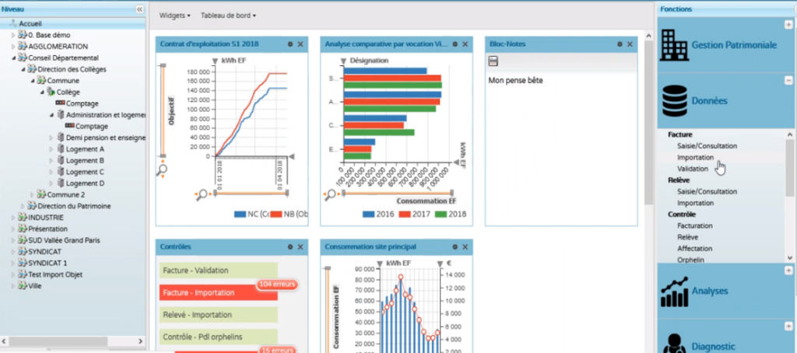The height and width of the screenshot is (353, 797).
Task: Close the Consommation site principal widget
Action: (465, 246)
